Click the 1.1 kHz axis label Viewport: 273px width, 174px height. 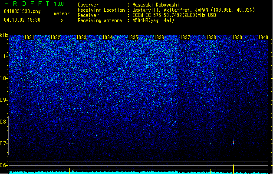3,57
